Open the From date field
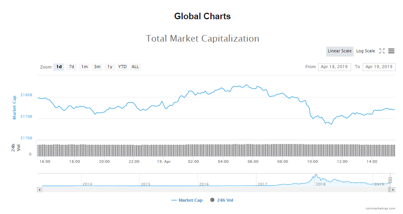403x214 pixels. pos(334,67)
